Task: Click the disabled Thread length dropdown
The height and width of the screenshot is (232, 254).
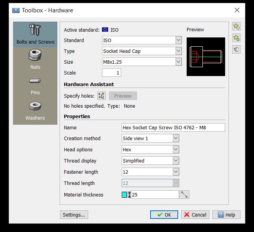Action: tap(150, 183)
